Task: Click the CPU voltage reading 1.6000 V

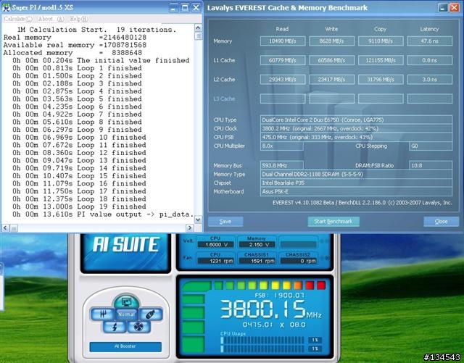Action: click(215, 245)
